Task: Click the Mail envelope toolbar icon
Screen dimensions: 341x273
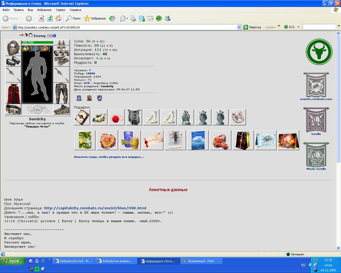Action: (123, 18)
